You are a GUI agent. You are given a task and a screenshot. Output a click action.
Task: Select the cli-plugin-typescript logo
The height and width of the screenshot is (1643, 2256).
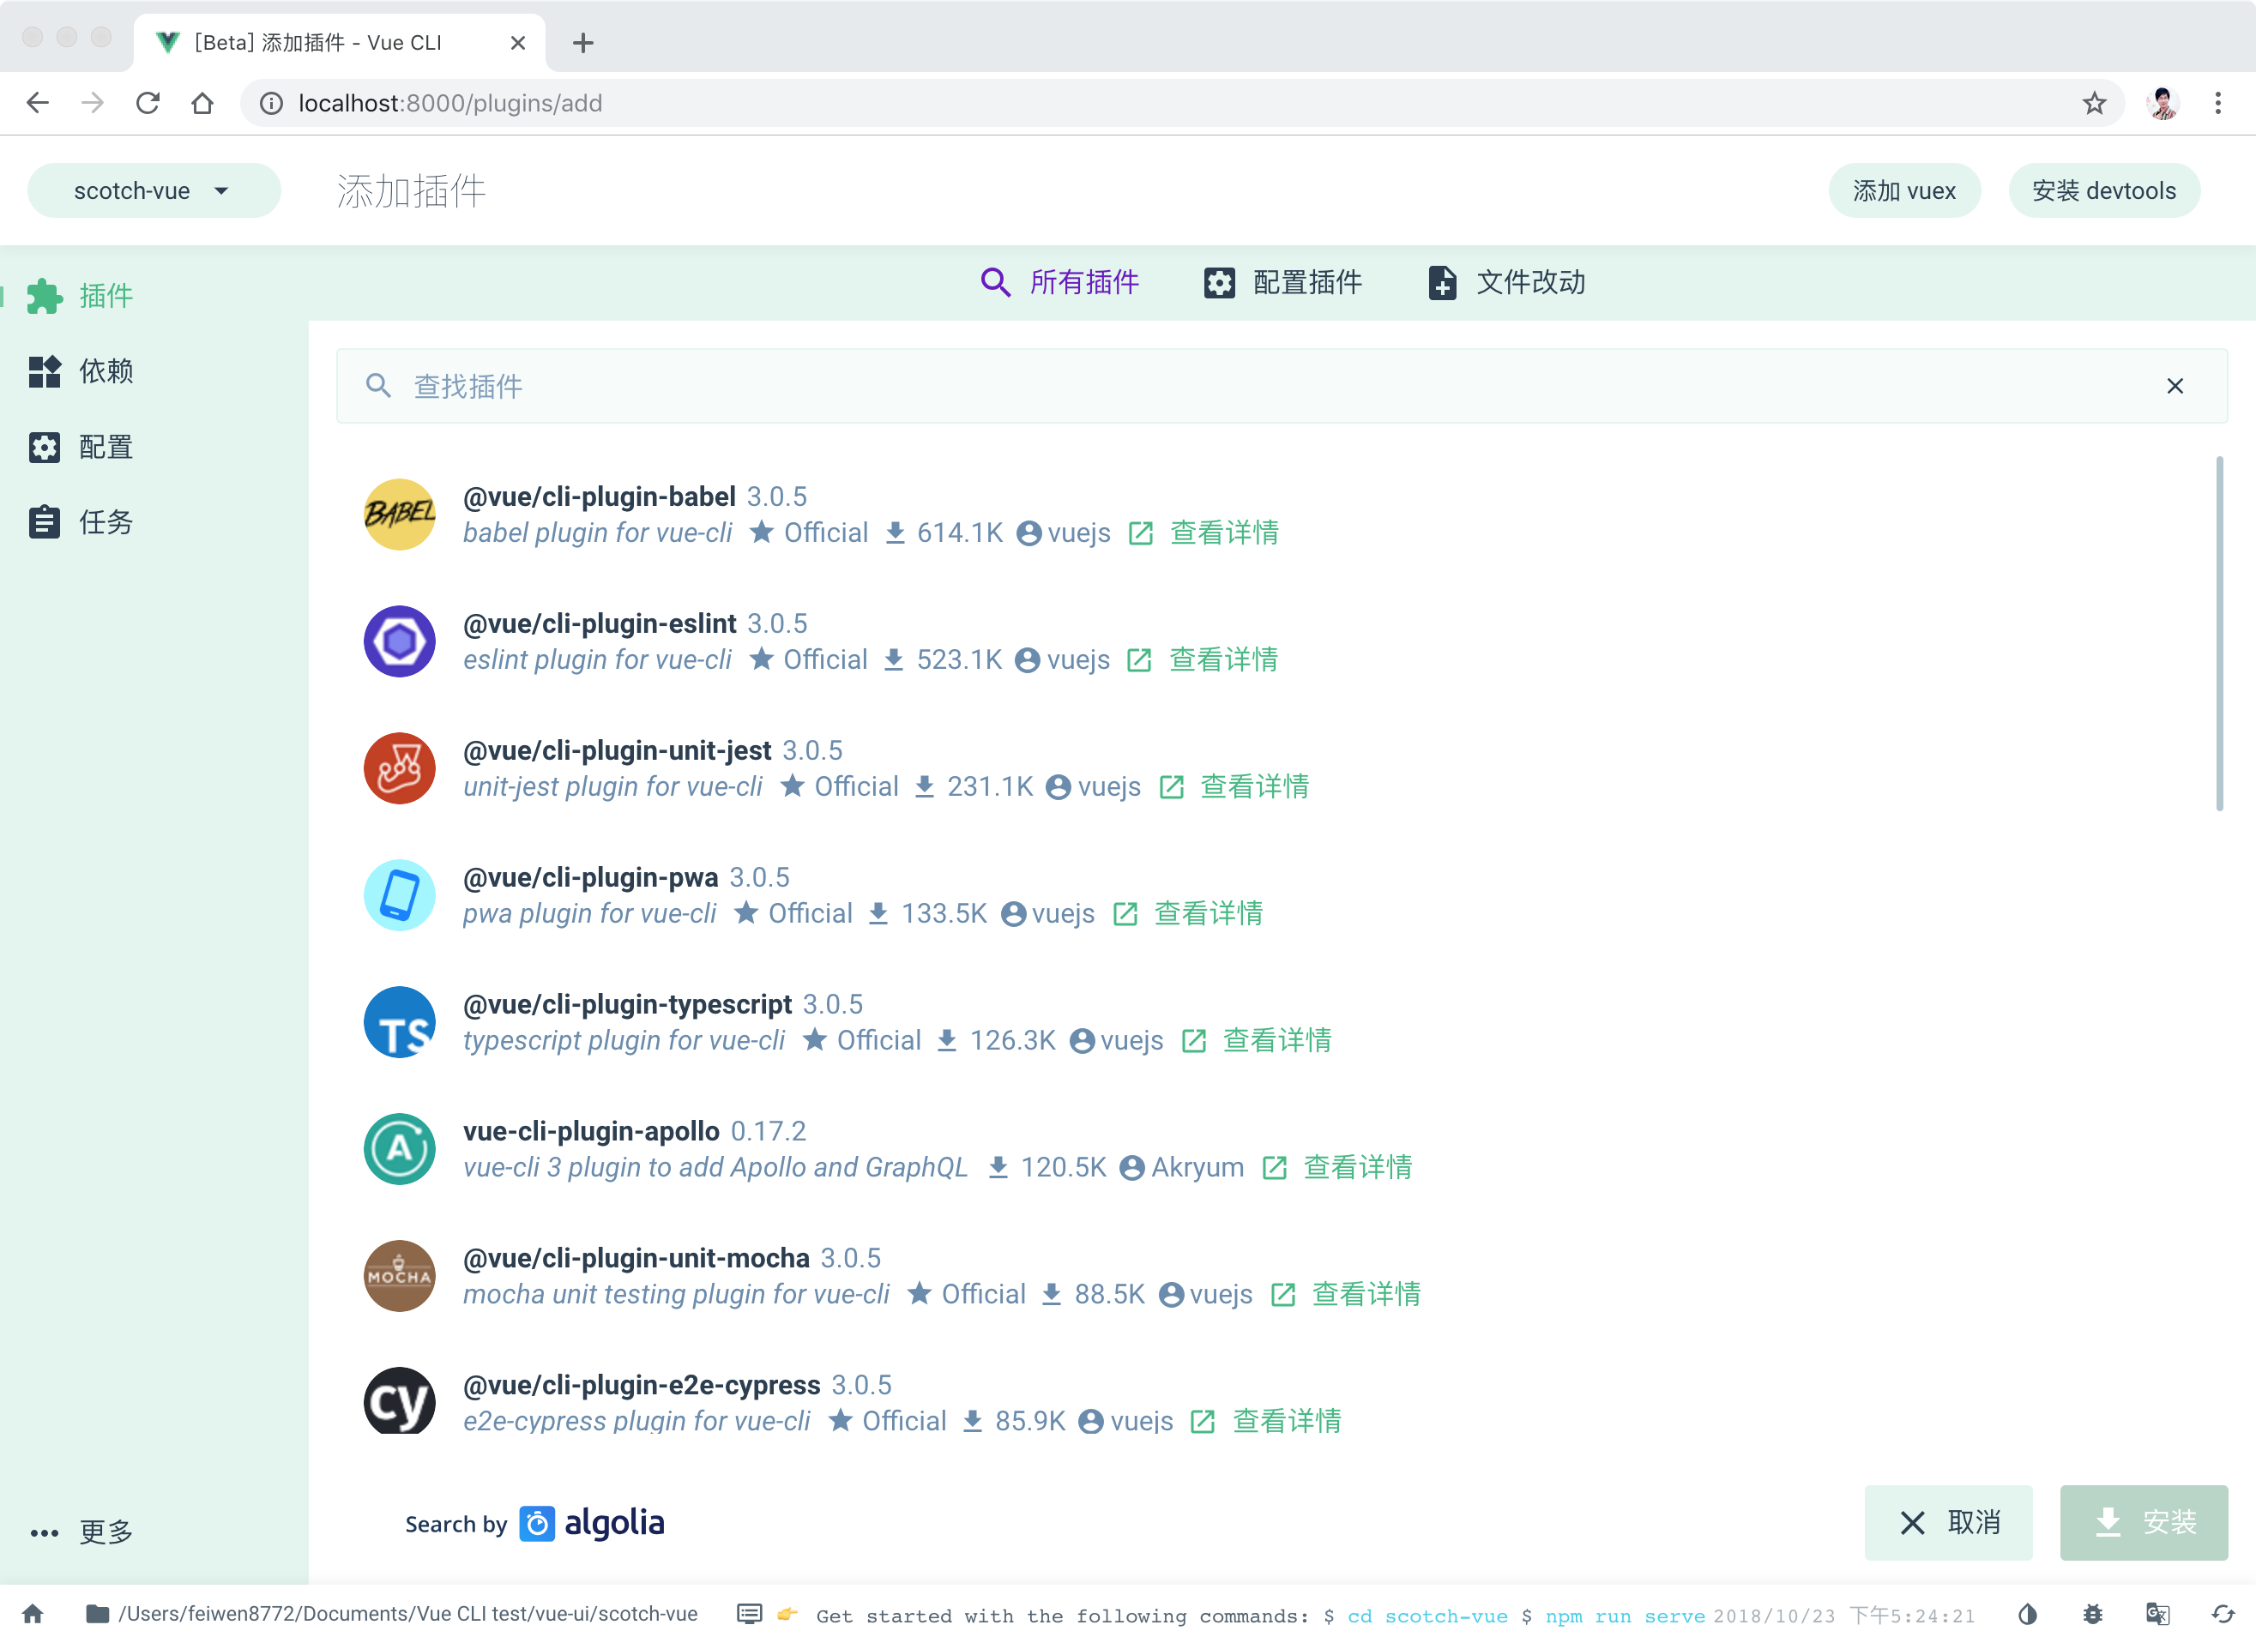click(400, 1021)
